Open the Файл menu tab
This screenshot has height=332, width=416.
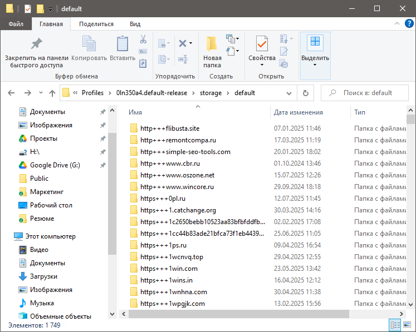click(x=16, y=24)
